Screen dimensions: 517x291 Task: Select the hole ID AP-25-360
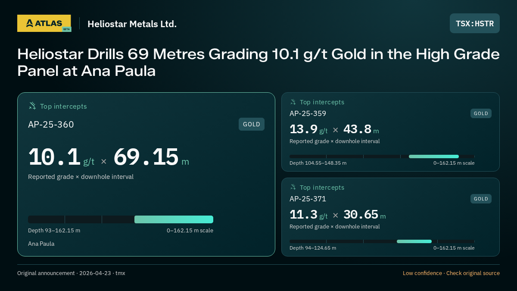tap(51, 125)
